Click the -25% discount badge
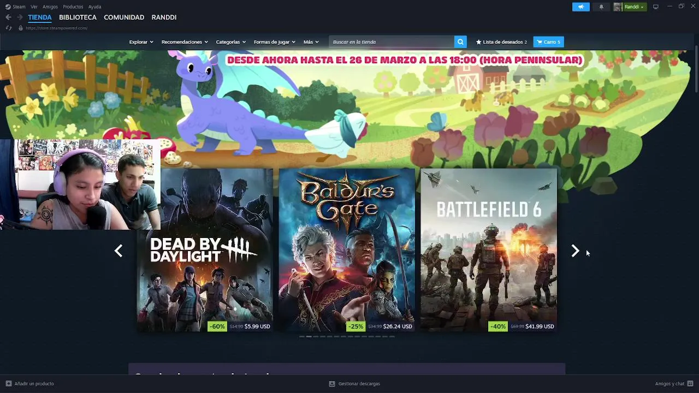699x393 pixels. (x=356, y=326)
